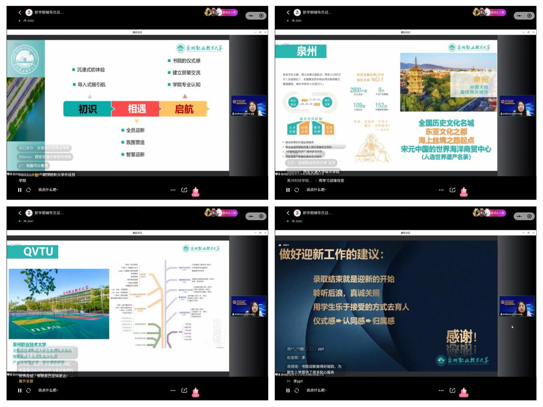Tap thumbs-up icon in bottom-left stream

pos(195,391)
